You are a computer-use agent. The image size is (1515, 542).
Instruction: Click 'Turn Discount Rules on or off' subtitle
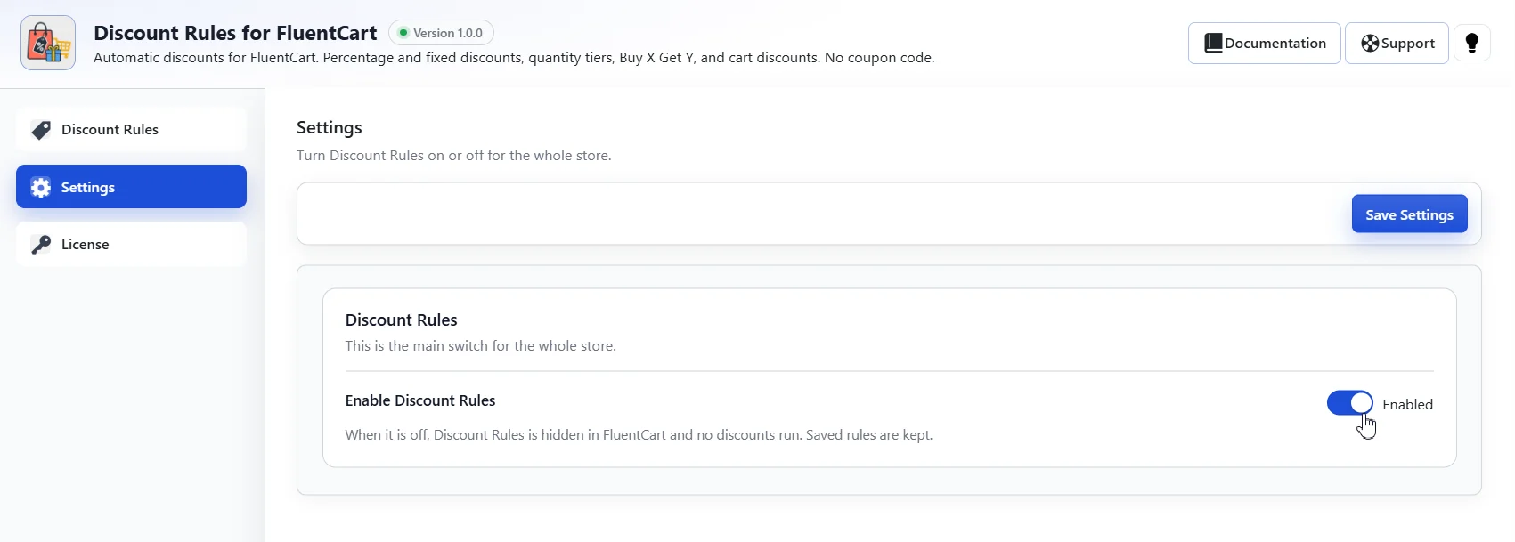click(454, 156)
